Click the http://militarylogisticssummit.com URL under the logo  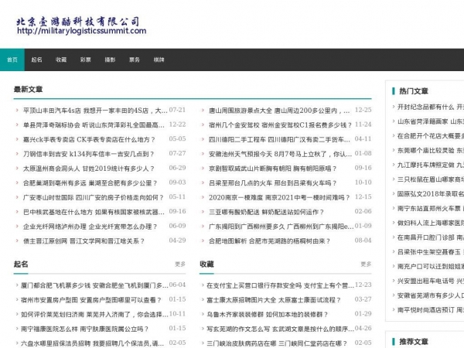[82, 31]
